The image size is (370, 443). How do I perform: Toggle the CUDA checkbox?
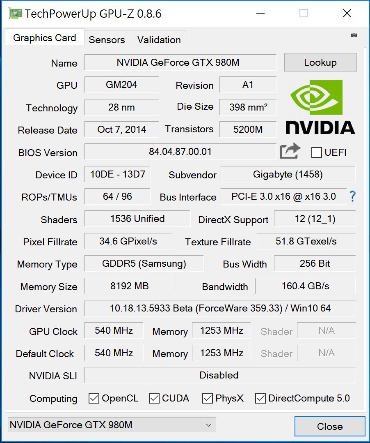(x=154, y=398)
